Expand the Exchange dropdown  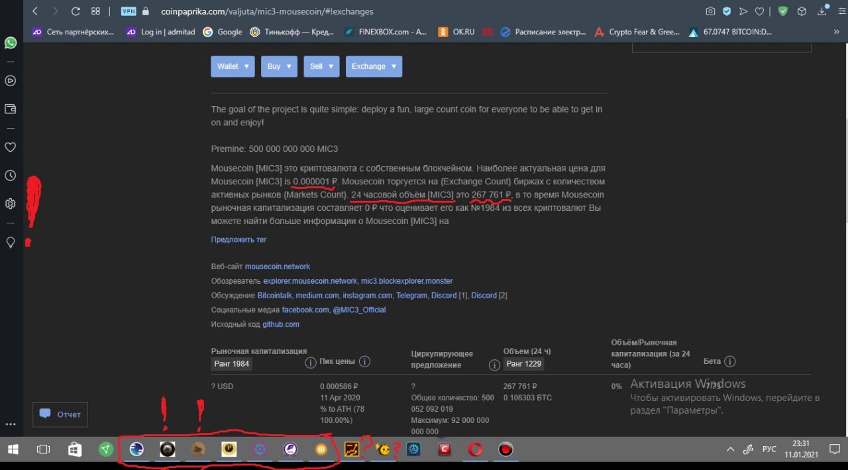374,66
